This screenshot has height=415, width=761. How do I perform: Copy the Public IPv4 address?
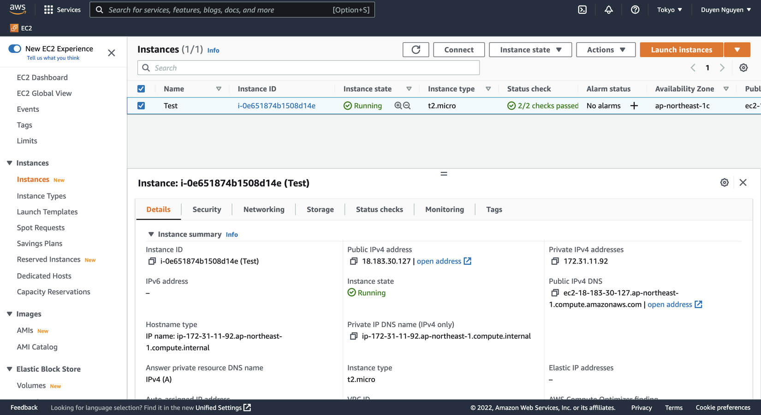tap(353, 261)
